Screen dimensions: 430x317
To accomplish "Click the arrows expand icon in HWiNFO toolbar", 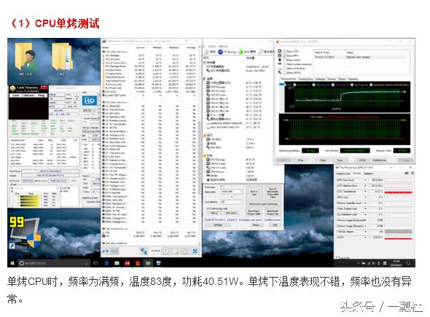I will 106,251.
